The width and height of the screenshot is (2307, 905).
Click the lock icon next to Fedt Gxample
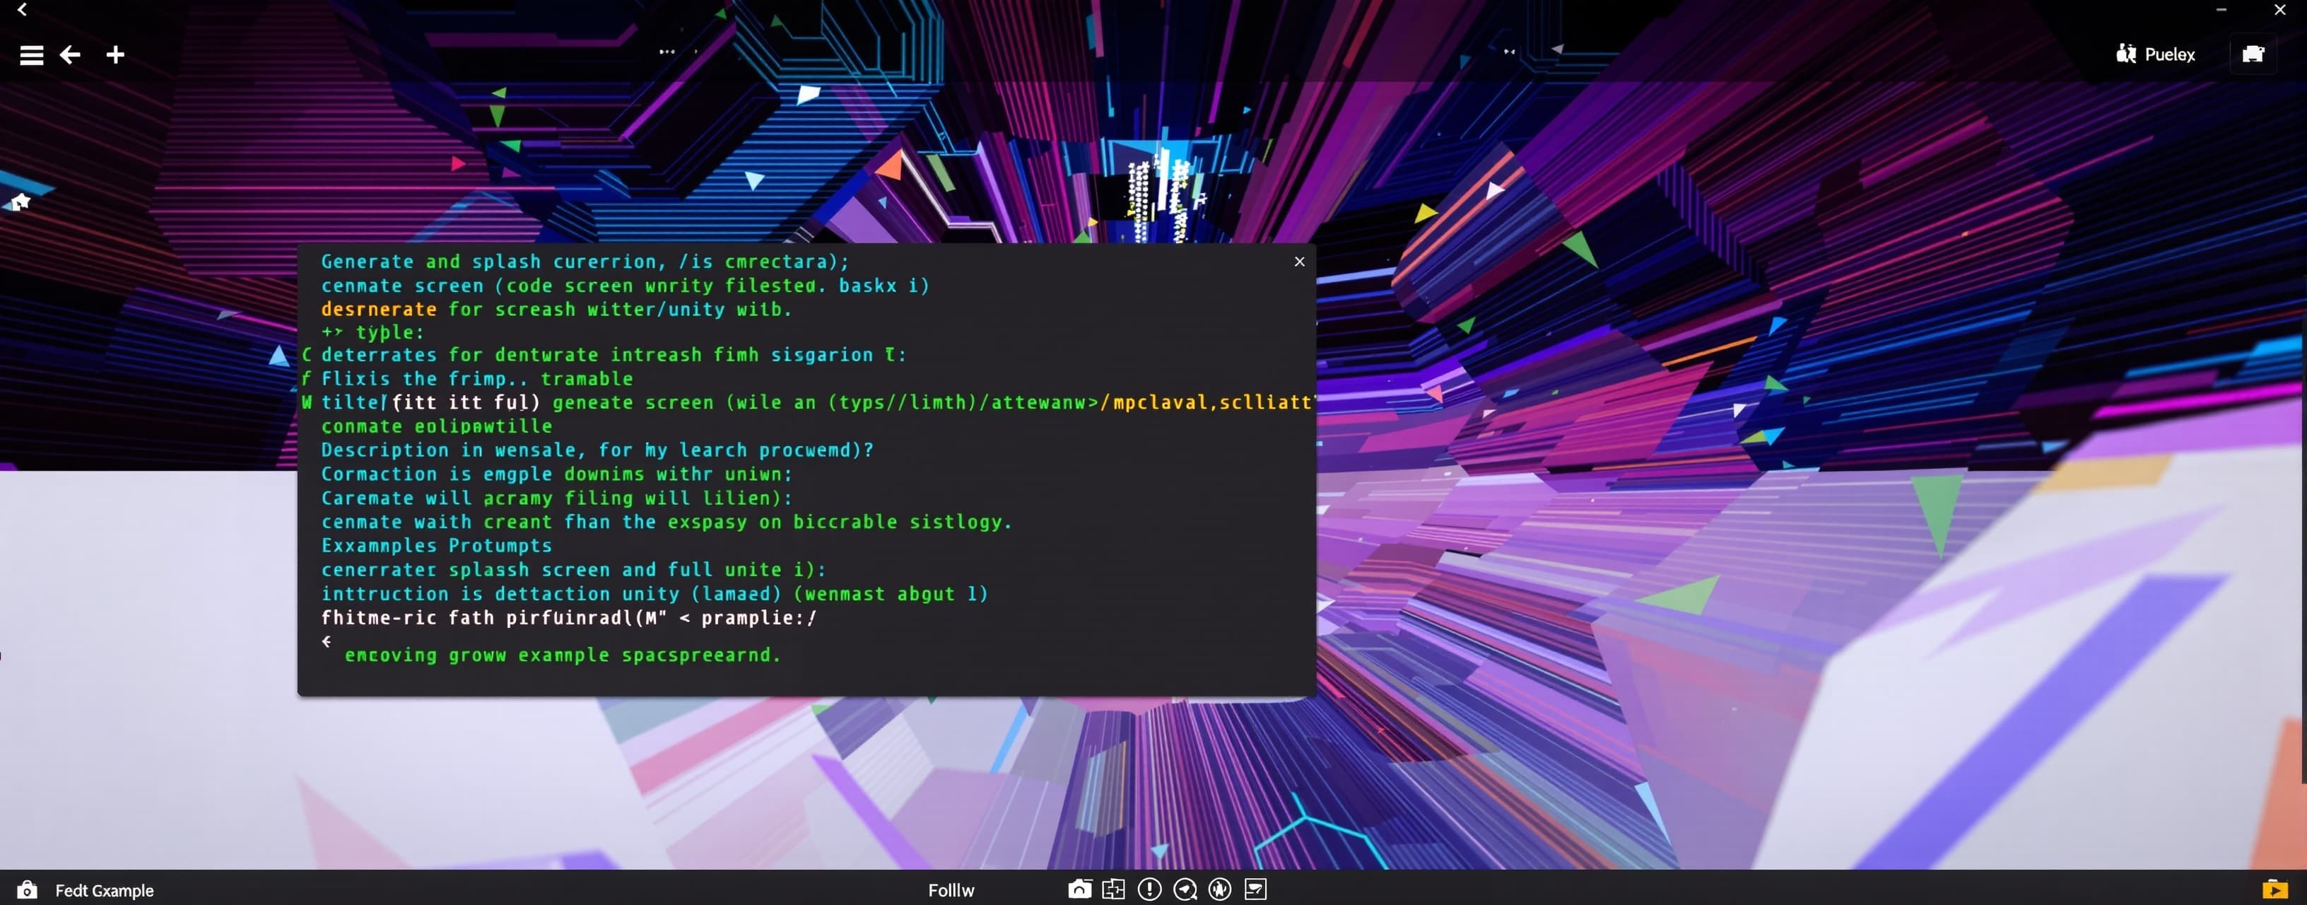click(28, 889)
